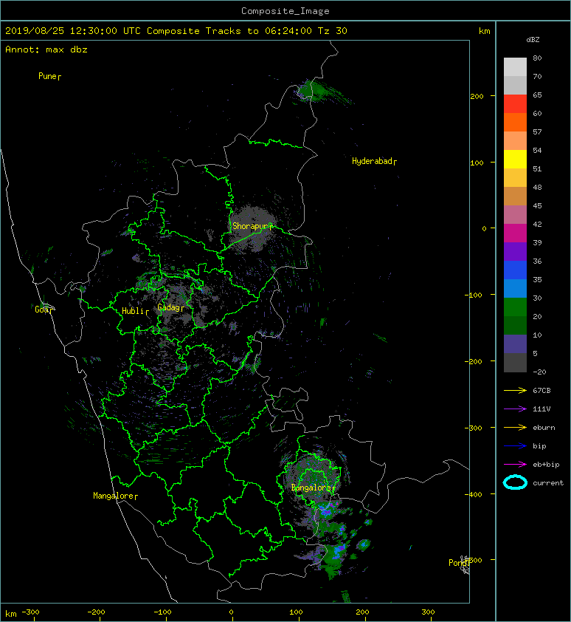Click the Mangalore city label
This screenshot has width=571, height=622.
(115, 496)
